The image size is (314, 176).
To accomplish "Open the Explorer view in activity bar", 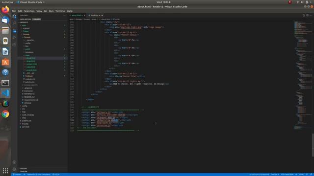I will [14, 17].
